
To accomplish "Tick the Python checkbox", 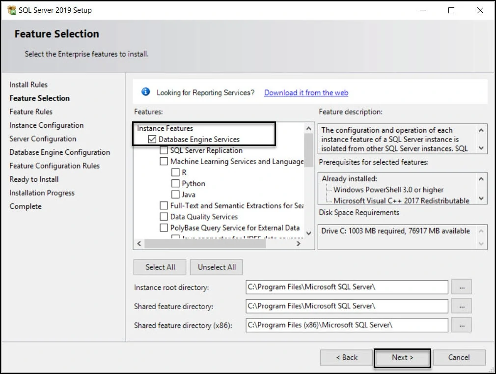I will 175,184.
